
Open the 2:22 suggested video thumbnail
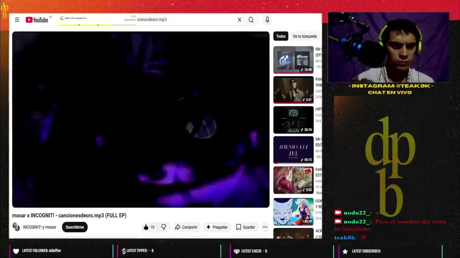293,180
